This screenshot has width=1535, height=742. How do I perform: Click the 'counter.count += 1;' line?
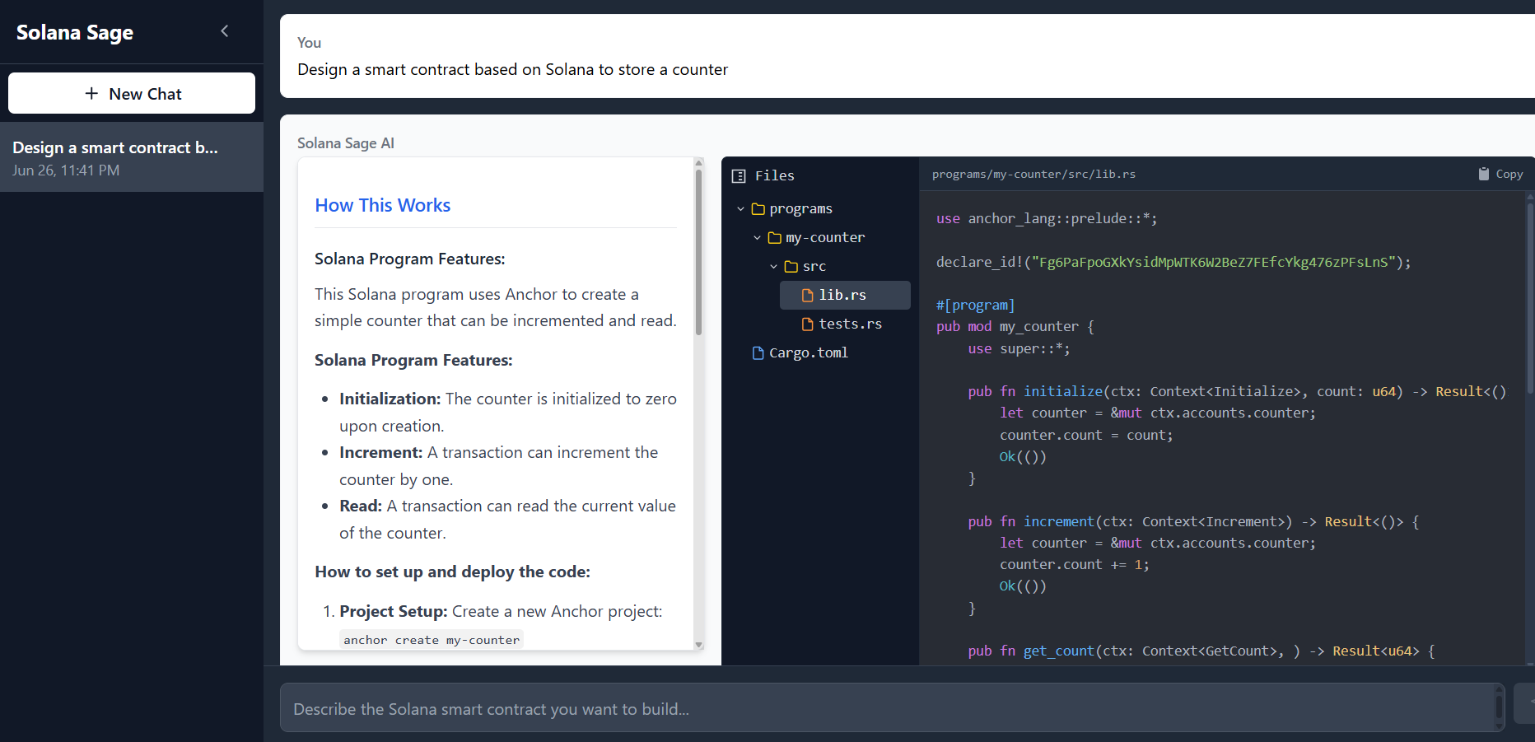[x=1075, y=564]
